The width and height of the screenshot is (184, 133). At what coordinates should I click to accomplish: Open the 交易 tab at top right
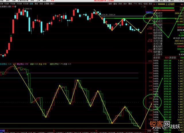[167, 1]
